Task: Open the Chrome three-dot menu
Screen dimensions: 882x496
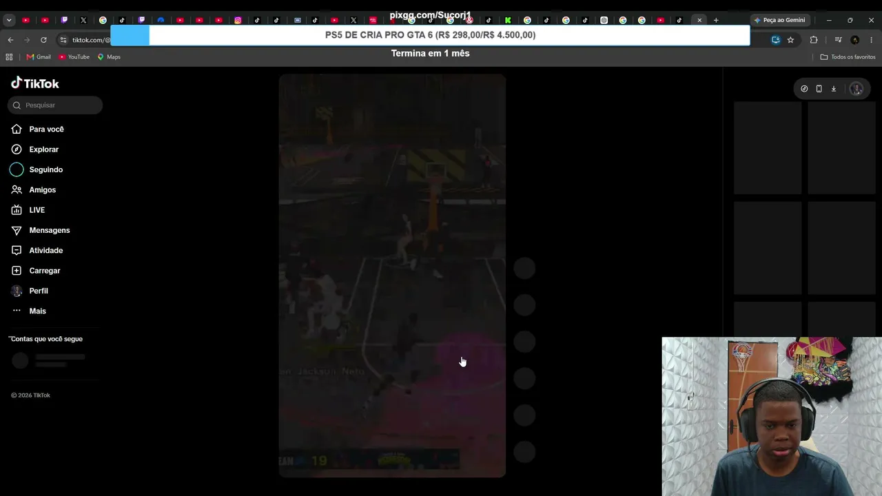Action: tap(872, 40)
